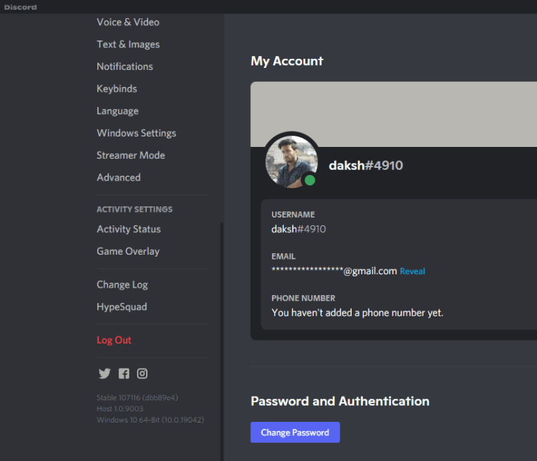Image resolution: width=537 pixels, height=461 pixels.
Task: Open Streamer Mode settings
Action: tap(131, 155)
